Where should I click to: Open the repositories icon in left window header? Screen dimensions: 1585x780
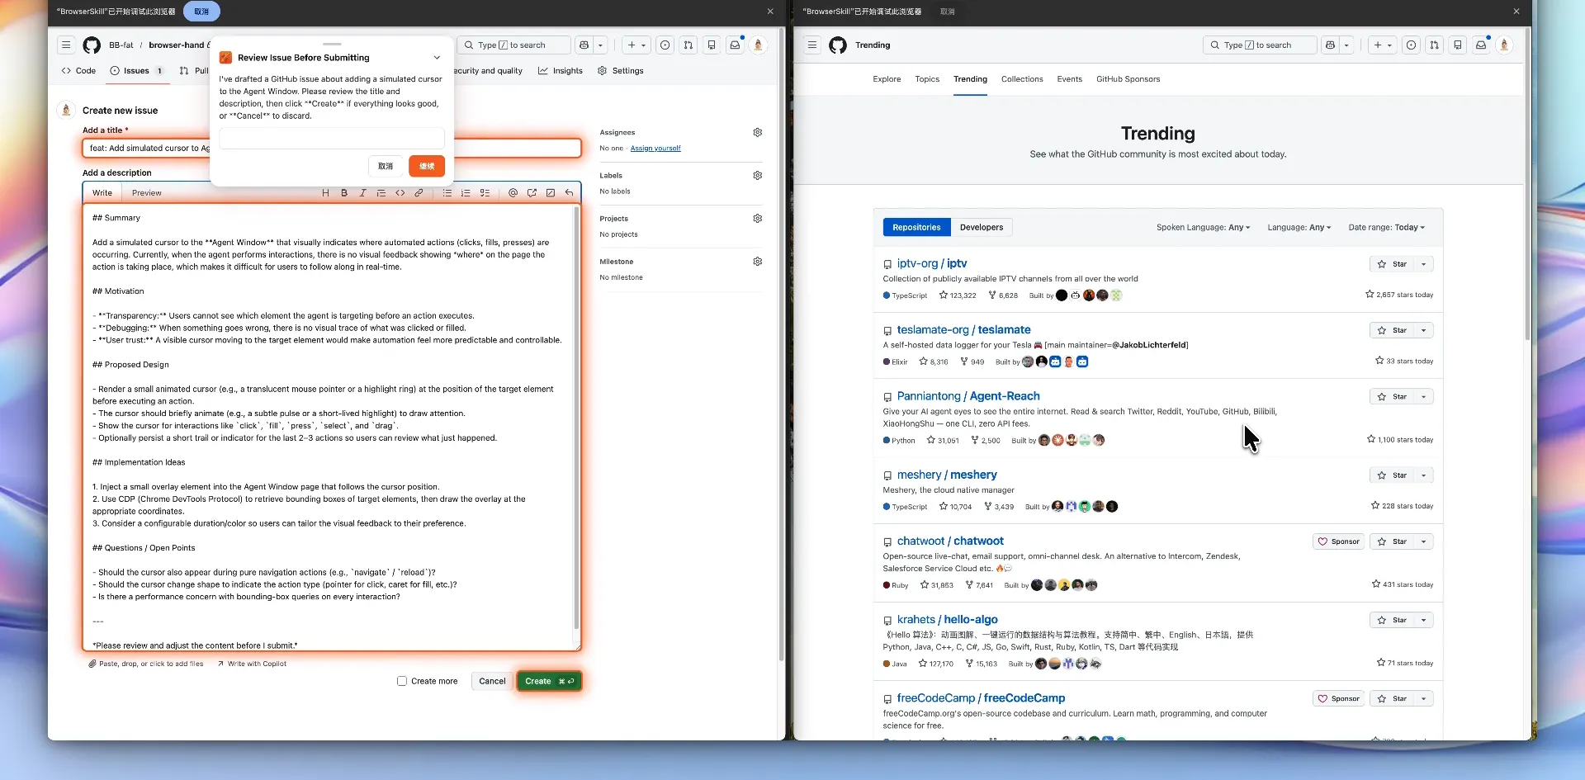coord(712,45)
